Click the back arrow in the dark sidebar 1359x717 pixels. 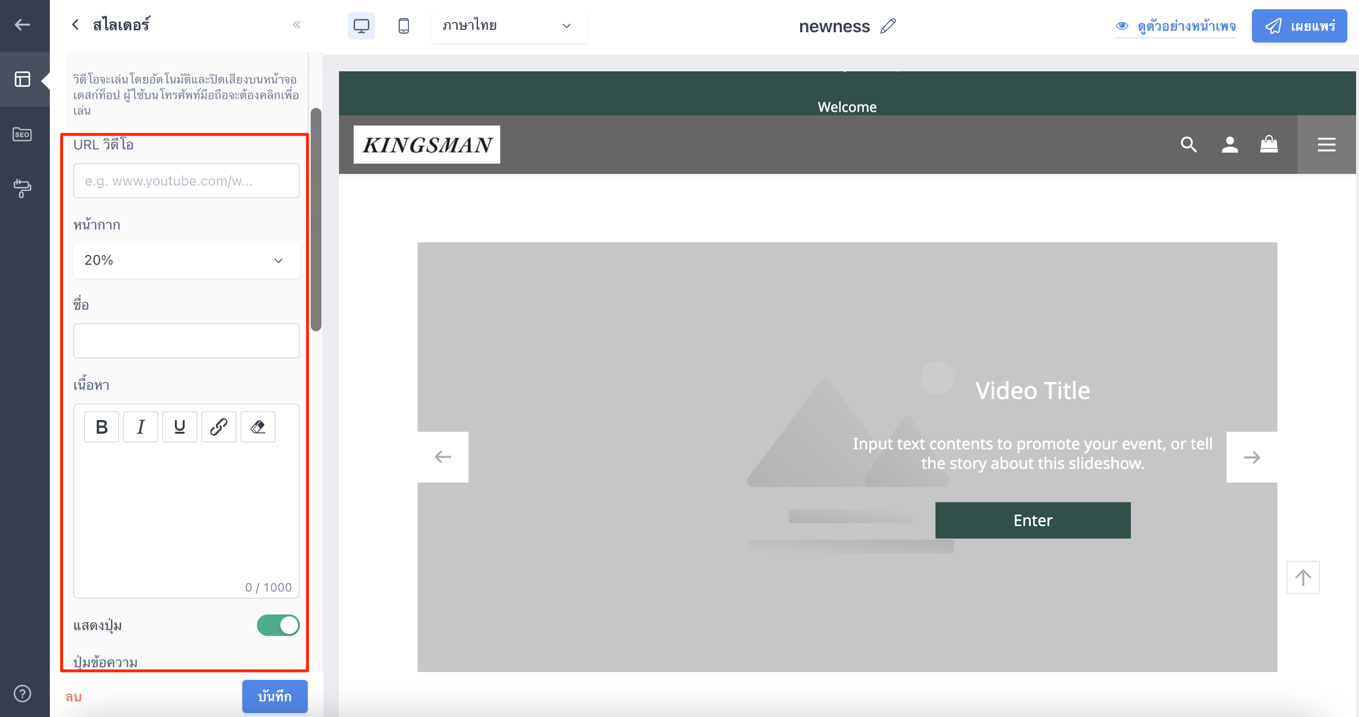point(22,25)
